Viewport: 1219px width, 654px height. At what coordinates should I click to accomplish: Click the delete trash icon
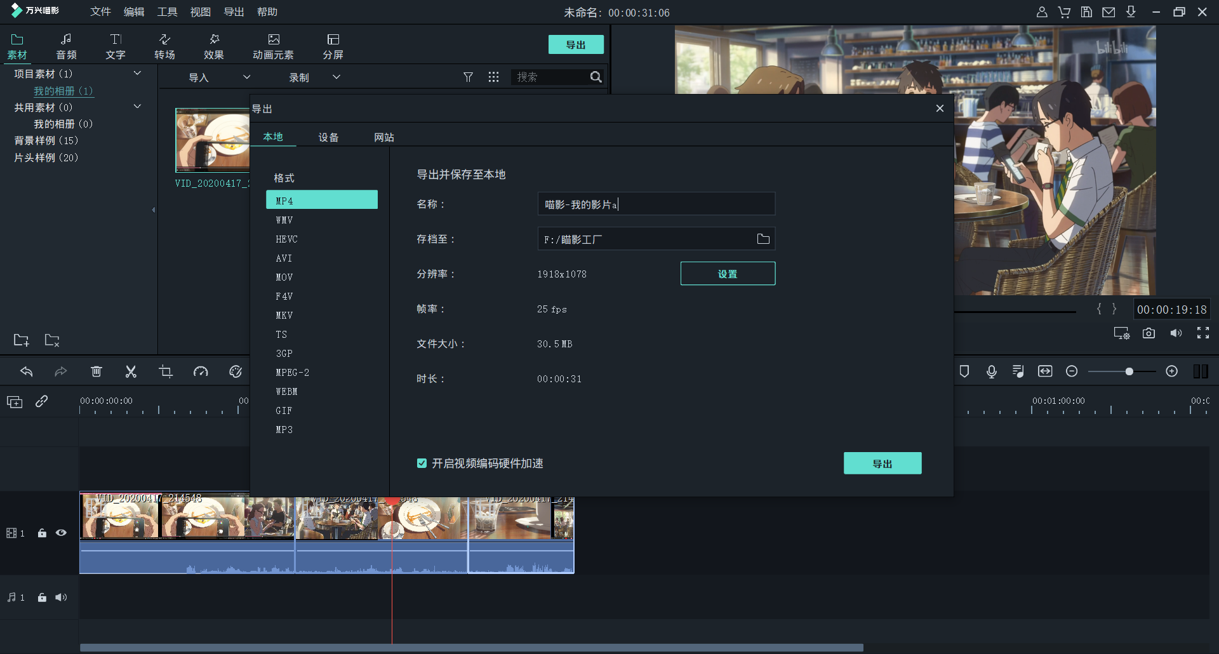point(97,371)
